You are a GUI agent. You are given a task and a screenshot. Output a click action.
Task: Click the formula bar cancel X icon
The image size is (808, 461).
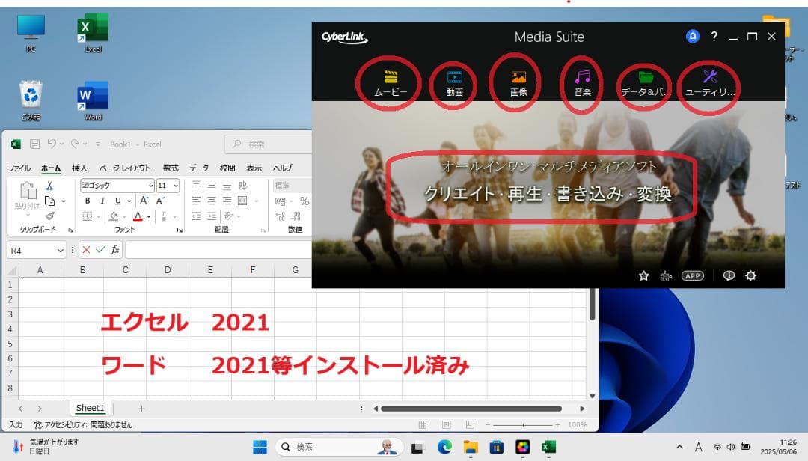86,250
